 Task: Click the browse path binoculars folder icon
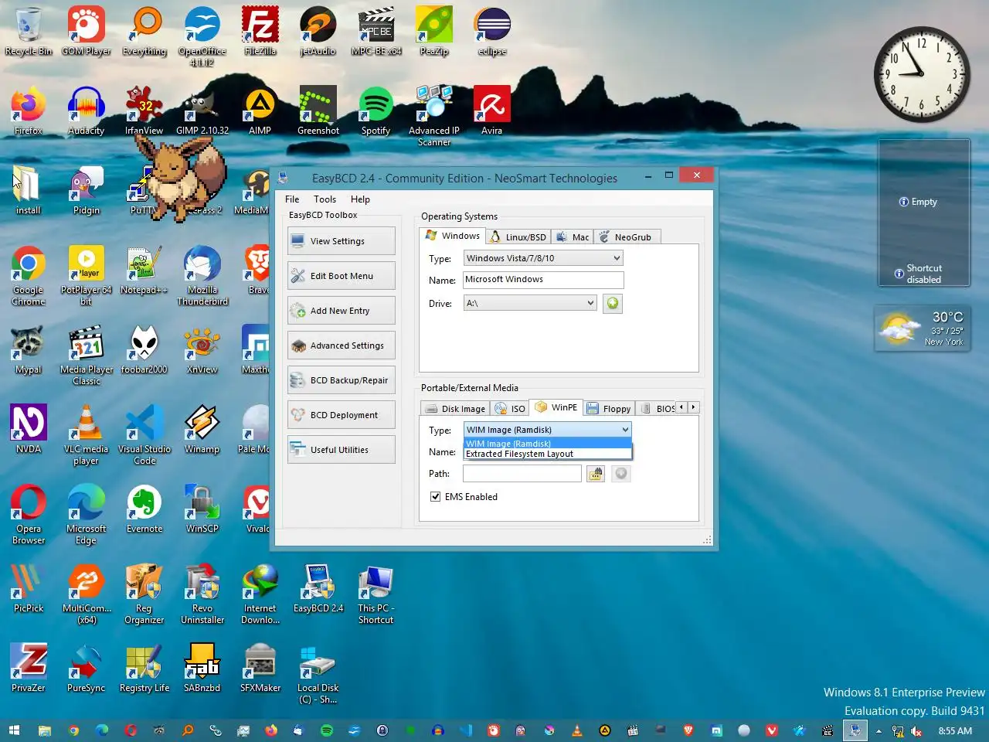(595, 474)
